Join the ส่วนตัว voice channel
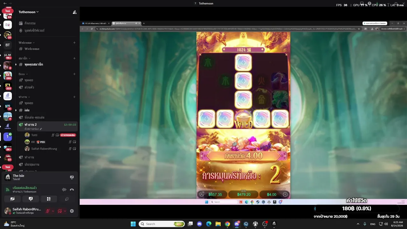This screenshot has width=407, height=229. 47,87
